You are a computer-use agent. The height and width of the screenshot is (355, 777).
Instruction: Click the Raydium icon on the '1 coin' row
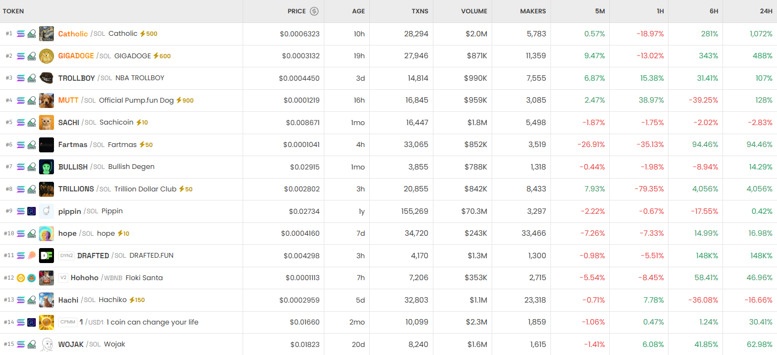click(31, 321)
